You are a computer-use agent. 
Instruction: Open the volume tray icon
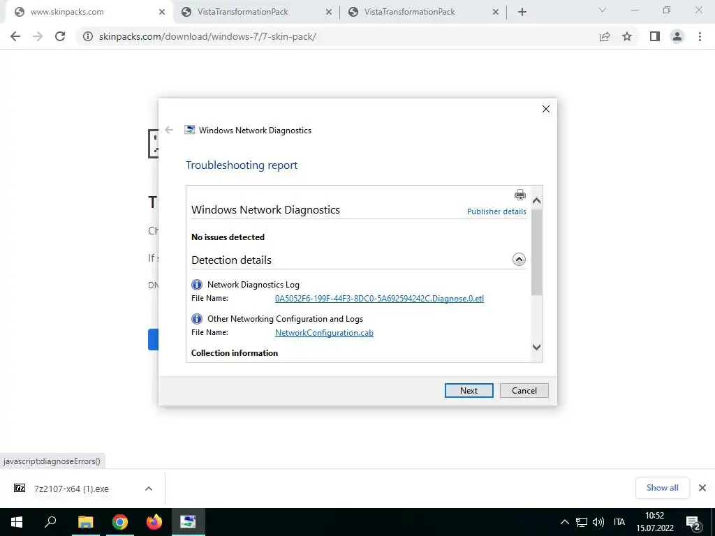[598, 522]
